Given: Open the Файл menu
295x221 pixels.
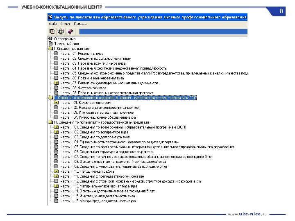Looking at the screenshot, I should [53, 24].
